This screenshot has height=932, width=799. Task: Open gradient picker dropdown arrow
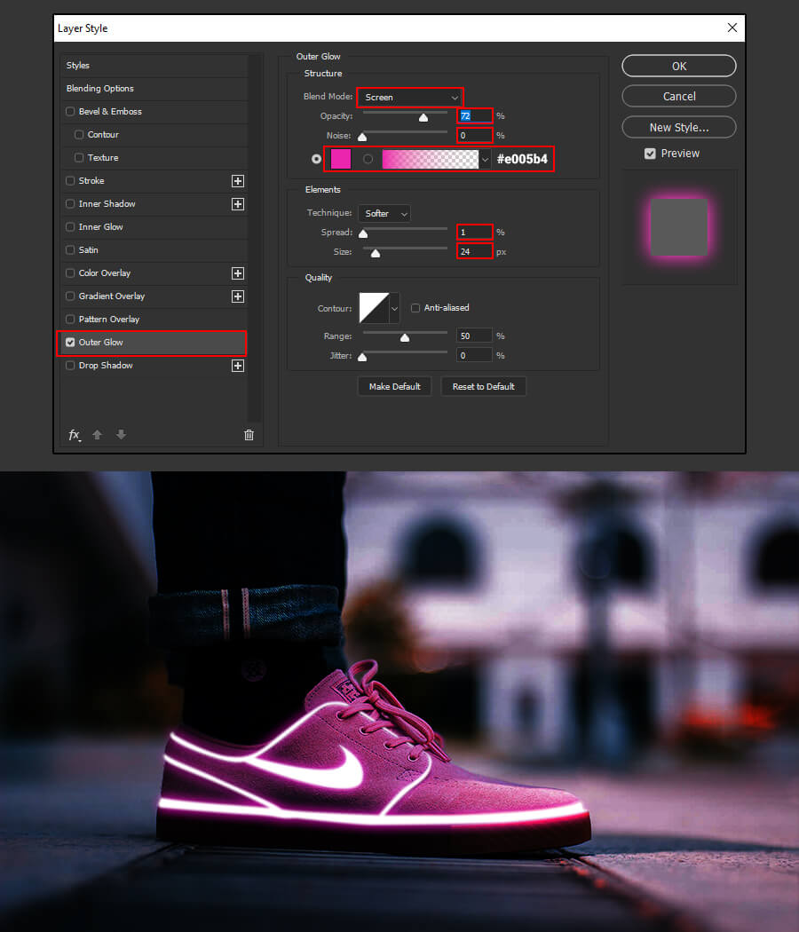(x=486, y=159)
